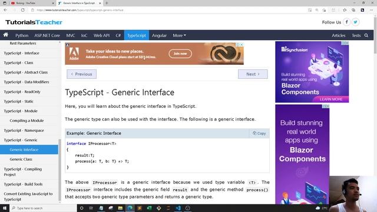The width and height of the screenshot is (377, 212).
Task: Expand the More dropdown in navbar
Action: point(179,35)
